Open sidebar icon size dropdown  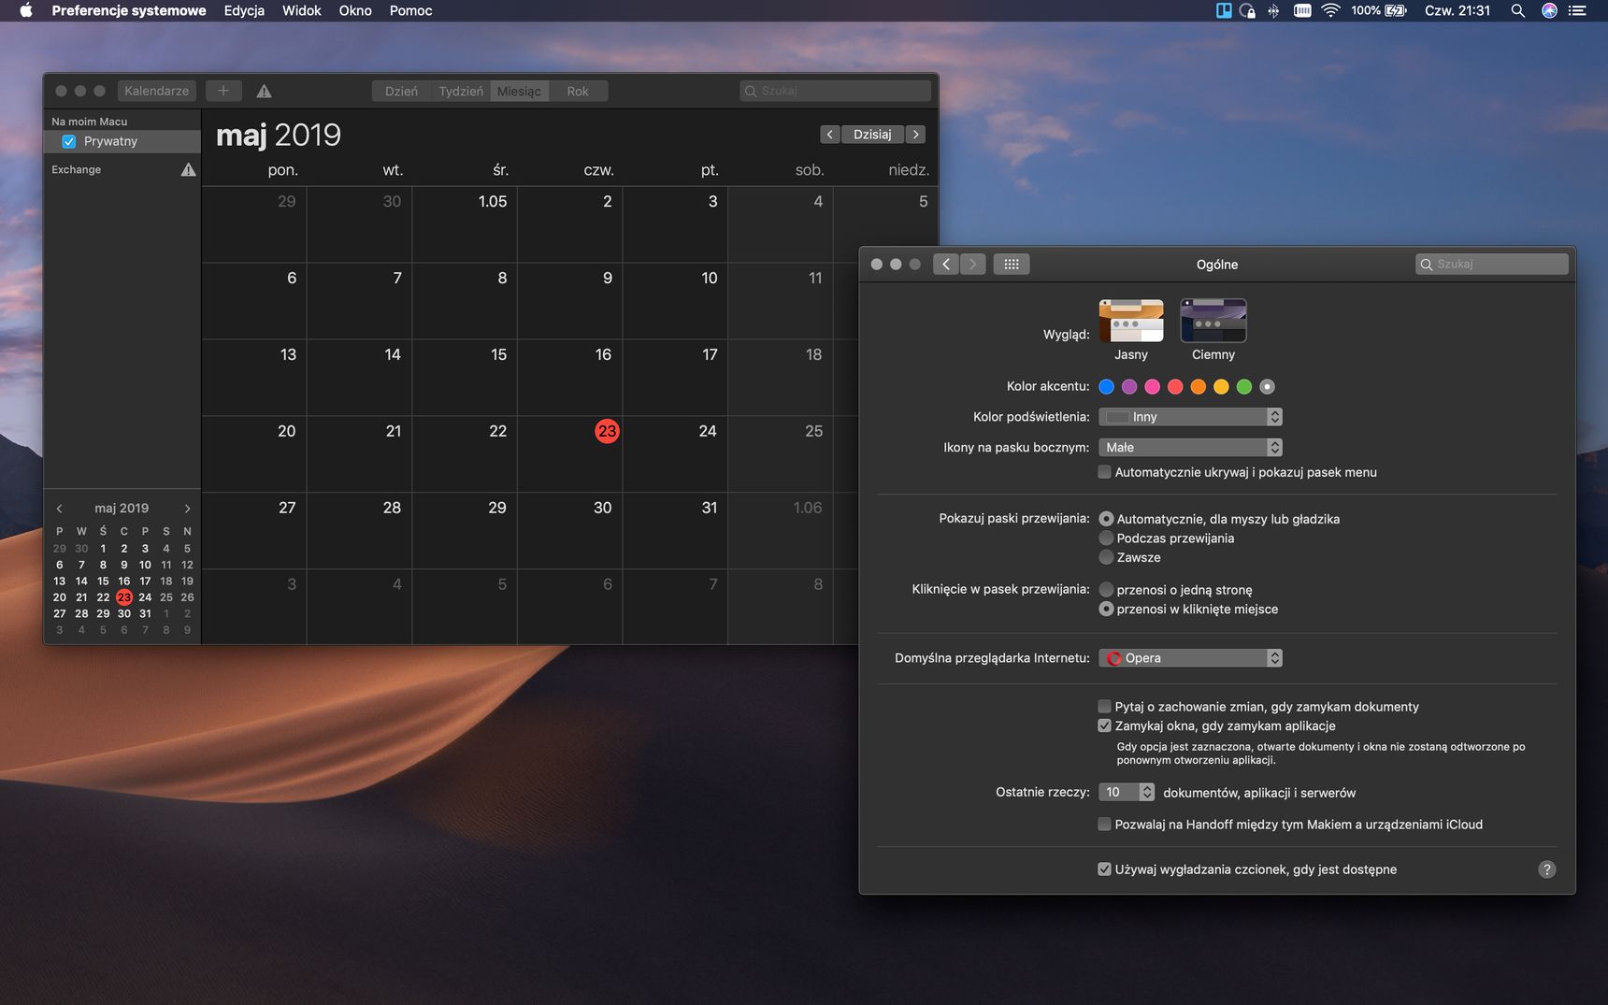tap(1190, 448)
